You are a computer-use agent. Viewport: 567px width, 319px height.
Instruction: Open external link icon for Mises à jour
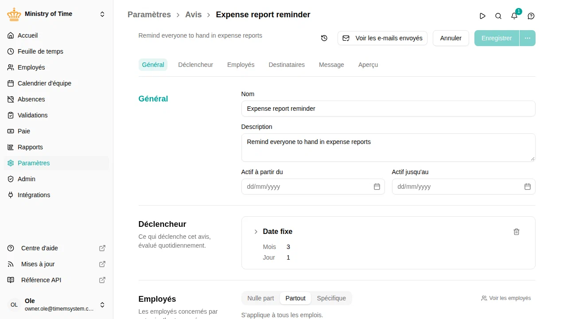102,264
